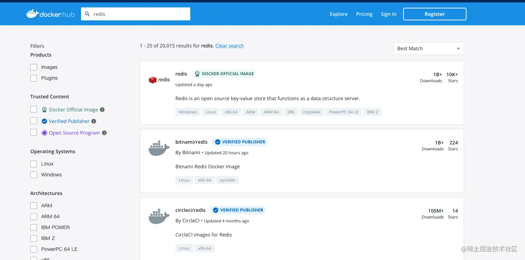Select the IBM POWER architecture checkbox
The width and height of the screenshot is (525, 260).
34,228
